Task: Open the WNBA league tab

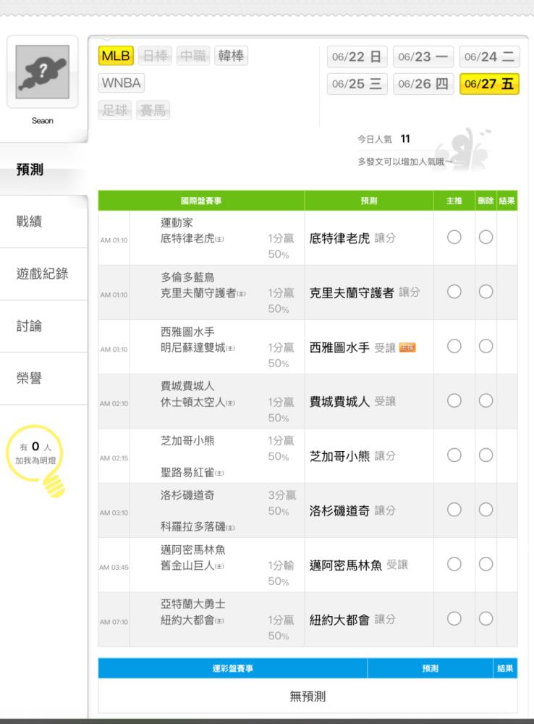Action: point(121,83)
